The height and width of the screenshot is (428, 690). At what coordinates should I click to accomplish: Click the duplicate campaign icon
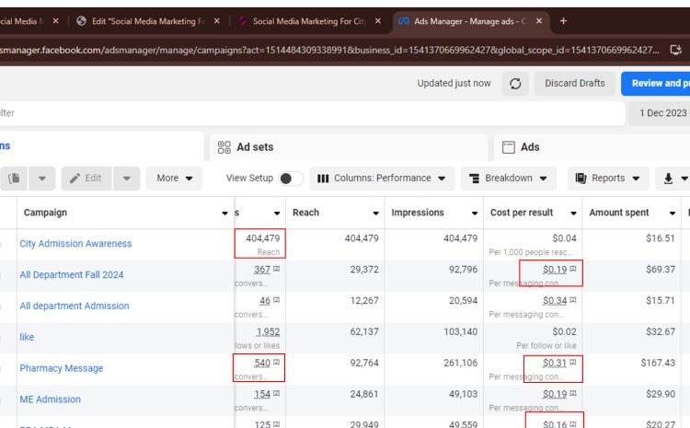coord(15,179)
